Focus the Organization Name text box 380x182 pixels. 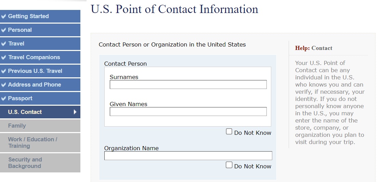(188, 156)
